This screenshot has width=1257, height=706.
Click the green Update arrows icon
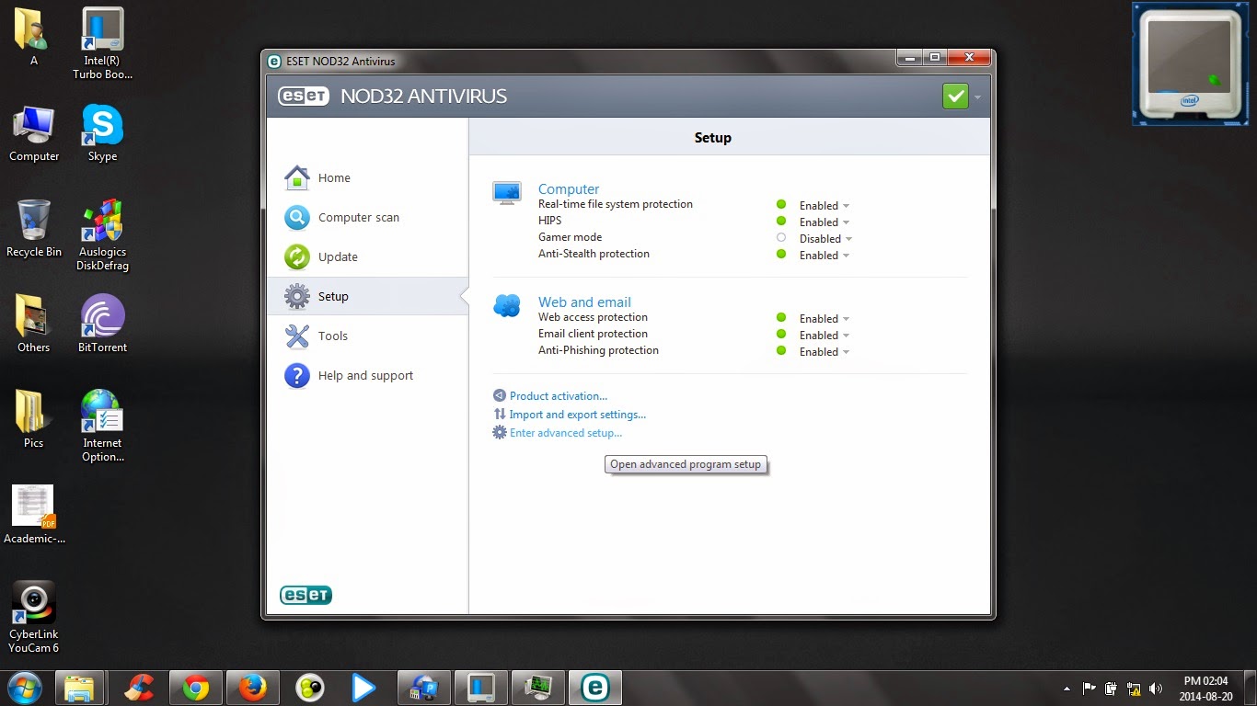(297, 256)
